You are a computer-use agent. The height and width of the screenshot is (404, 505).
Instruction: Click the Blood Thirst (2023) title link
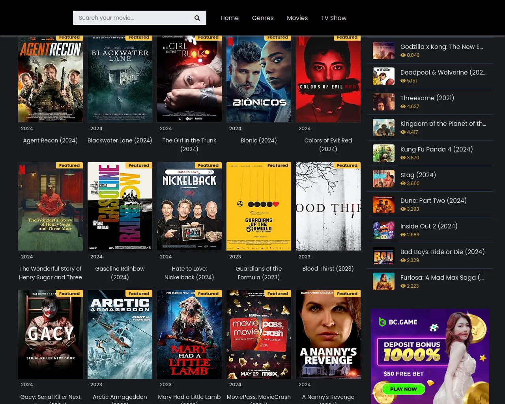[x=328, y=269]
